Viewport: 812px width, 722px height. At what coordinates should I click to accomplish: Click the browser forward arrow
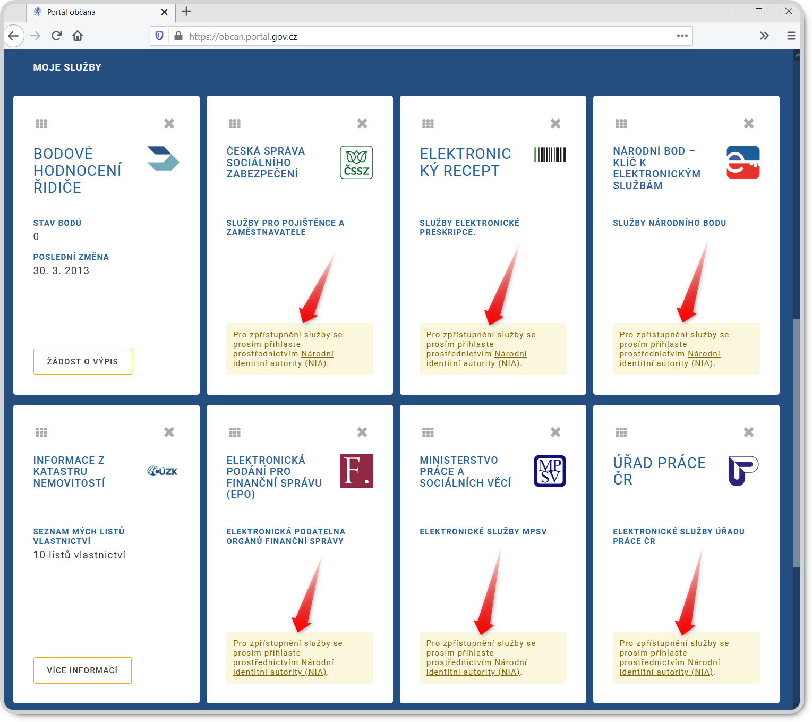pyautogui.click(x=35, y=36)
